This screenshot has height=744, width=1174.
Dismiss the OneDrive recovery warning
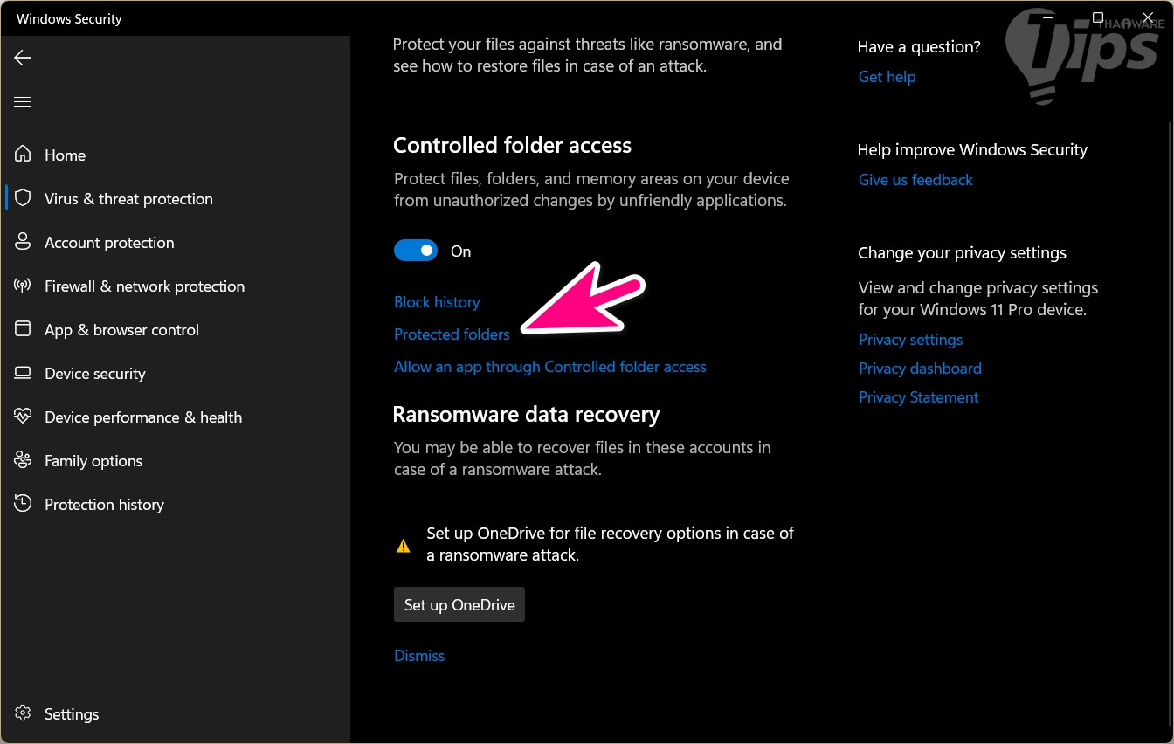pos(419,656)
